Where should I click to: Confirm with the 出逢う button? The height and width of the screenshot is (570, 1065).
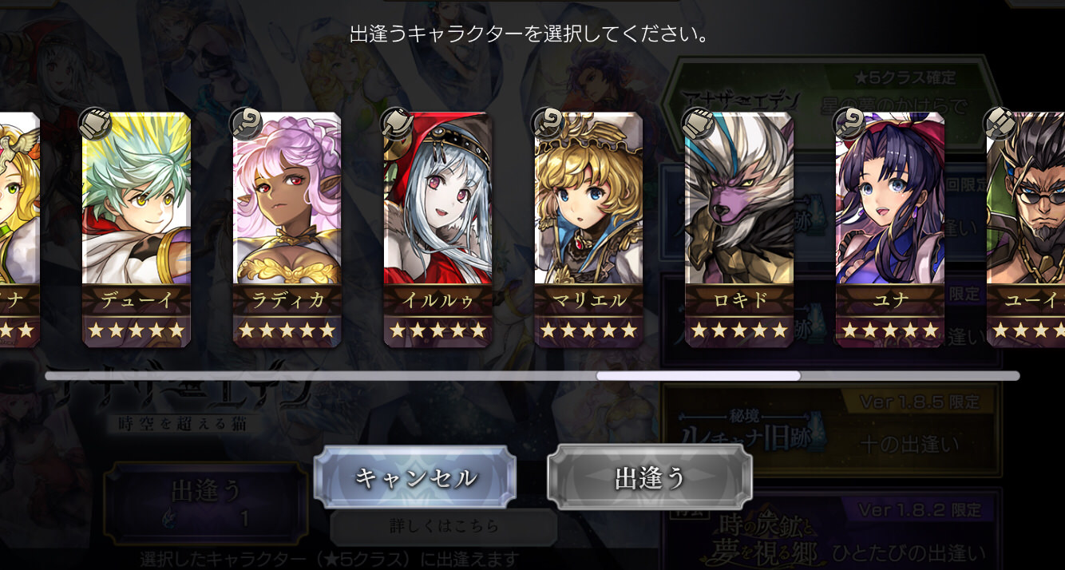(650, 477)
